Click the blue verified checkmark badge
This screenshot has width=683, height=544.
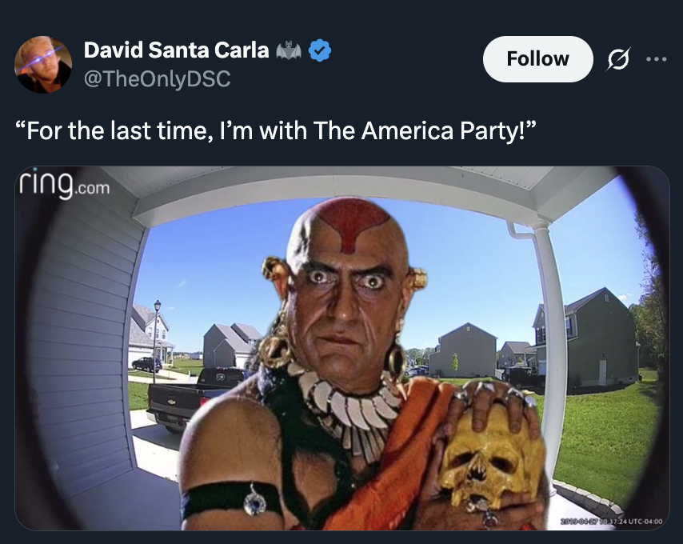click(x=320, y=51)
